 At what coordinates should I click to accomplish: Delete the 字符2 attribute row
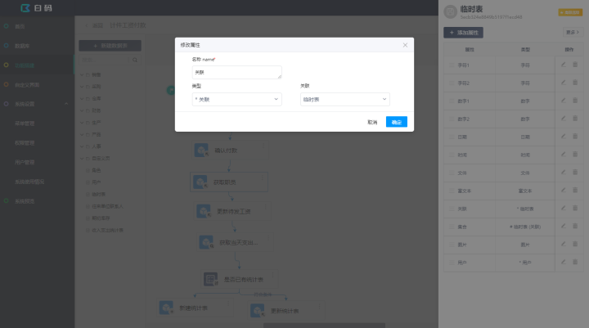pos(575,83)
